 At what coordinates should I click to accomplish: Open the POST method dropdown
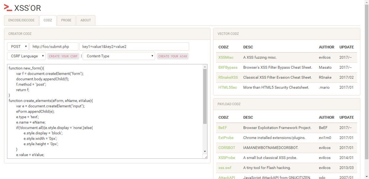point(18,46)
